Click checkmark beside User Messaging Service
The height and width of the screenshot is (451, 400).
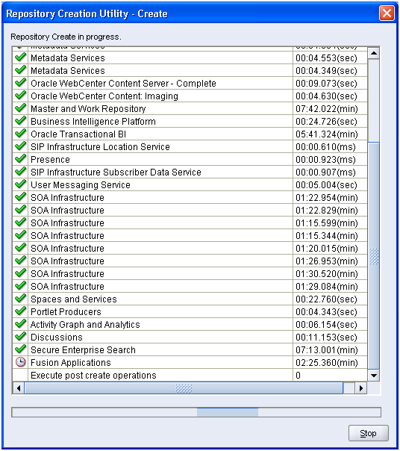20,184
